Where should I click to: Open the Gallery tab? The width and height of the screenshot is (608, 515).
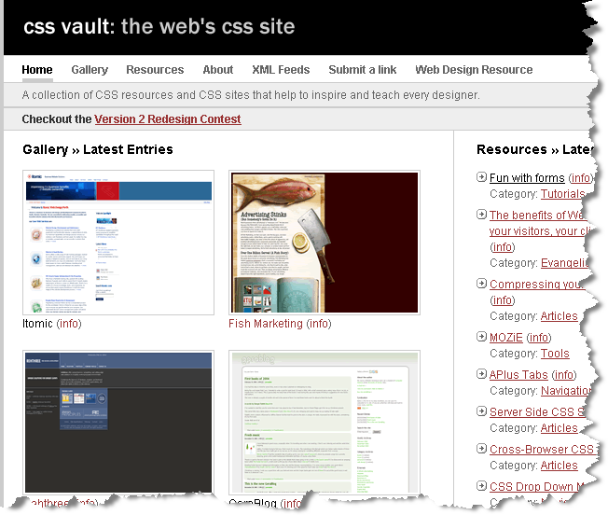coord(90,70)
